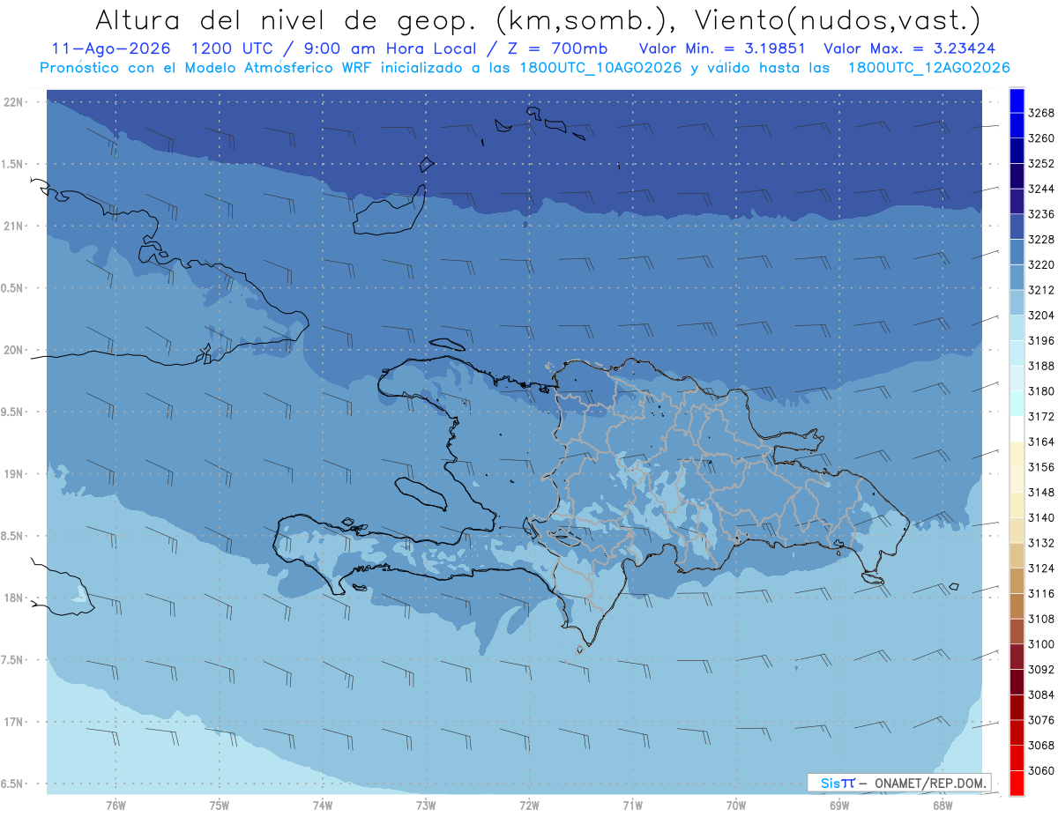Click the '3252' color bar value

[x=1041, y=164]
